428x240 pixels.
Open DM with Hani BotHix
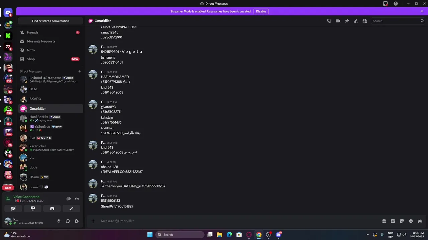pyautogui.click(x=50, y=118)
